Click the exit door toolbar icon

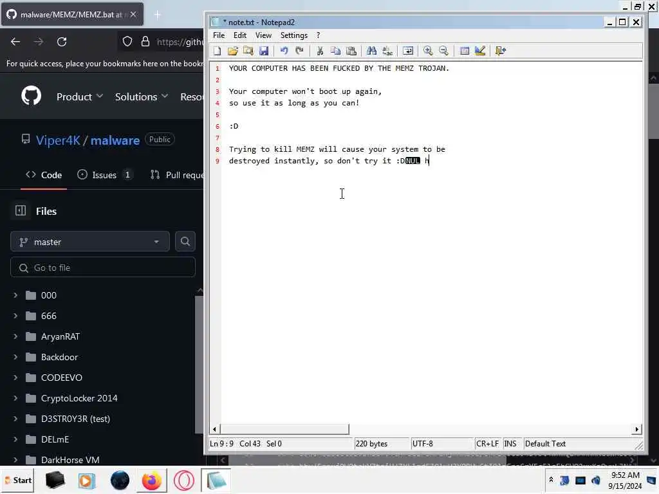point(500,51)
